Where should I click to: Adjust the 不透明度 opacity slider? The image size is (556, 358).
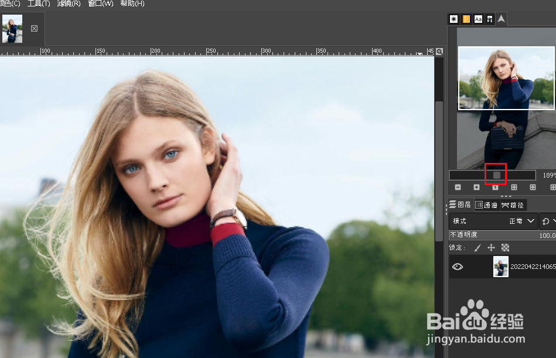[x=503, y=235]
